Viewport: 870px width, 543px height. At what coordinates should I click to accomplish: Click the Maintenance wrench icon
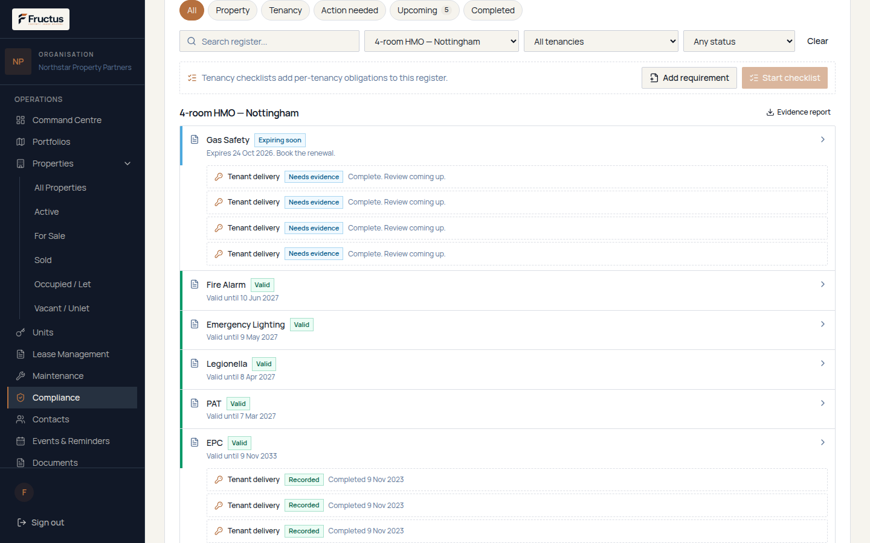pos(21,376)
